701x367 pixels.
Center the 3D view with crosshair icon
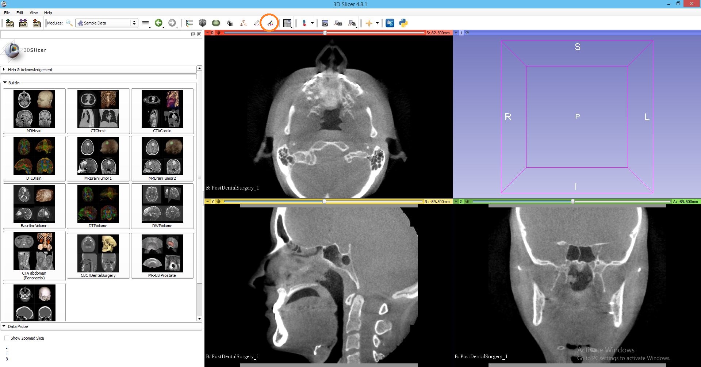[467, 33]
